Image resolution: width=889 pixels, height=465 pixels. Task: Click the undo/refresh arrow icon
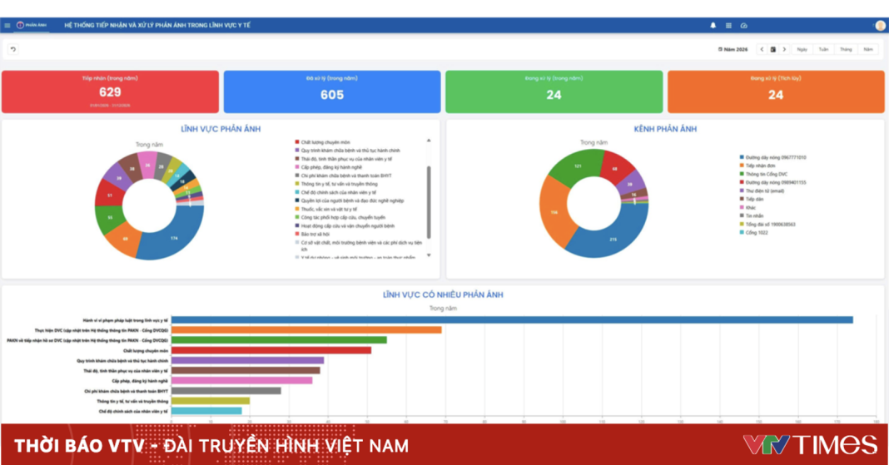pos(13,50)
